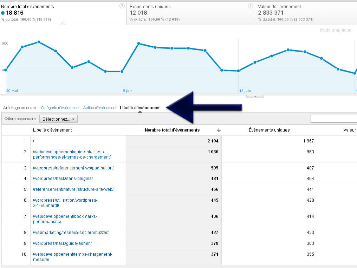Click help icon for Événements uniques metric
Viewport: 357px width, 268px height.
[251, 6]
